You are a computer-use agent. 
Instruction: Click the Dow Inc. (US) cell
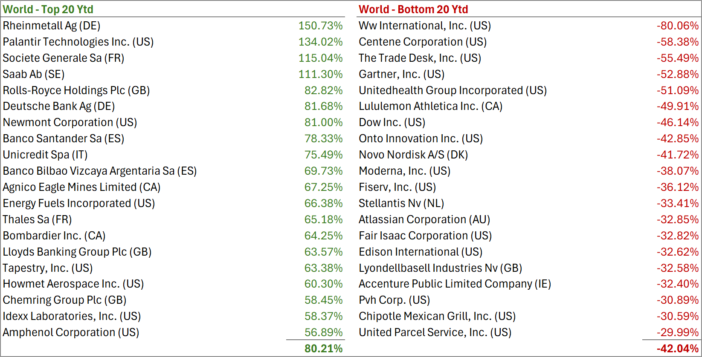(x=392, y=122)
